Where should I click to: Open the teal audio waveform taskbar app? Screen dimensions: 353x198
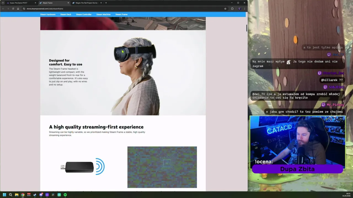(x=59, y=195)
